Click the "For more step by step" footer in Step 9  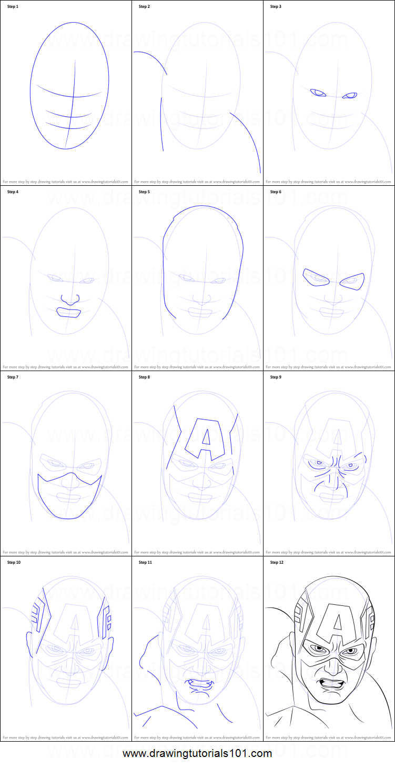(x=329, y=552)
